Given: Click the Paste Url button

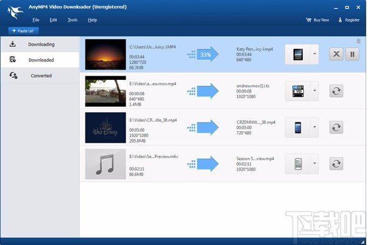Looking at the screenshot, I should pos(23,30).
